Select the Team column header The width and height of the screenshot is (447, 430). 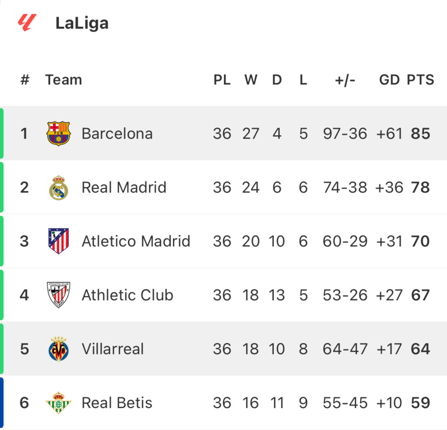tap(64, 80)
